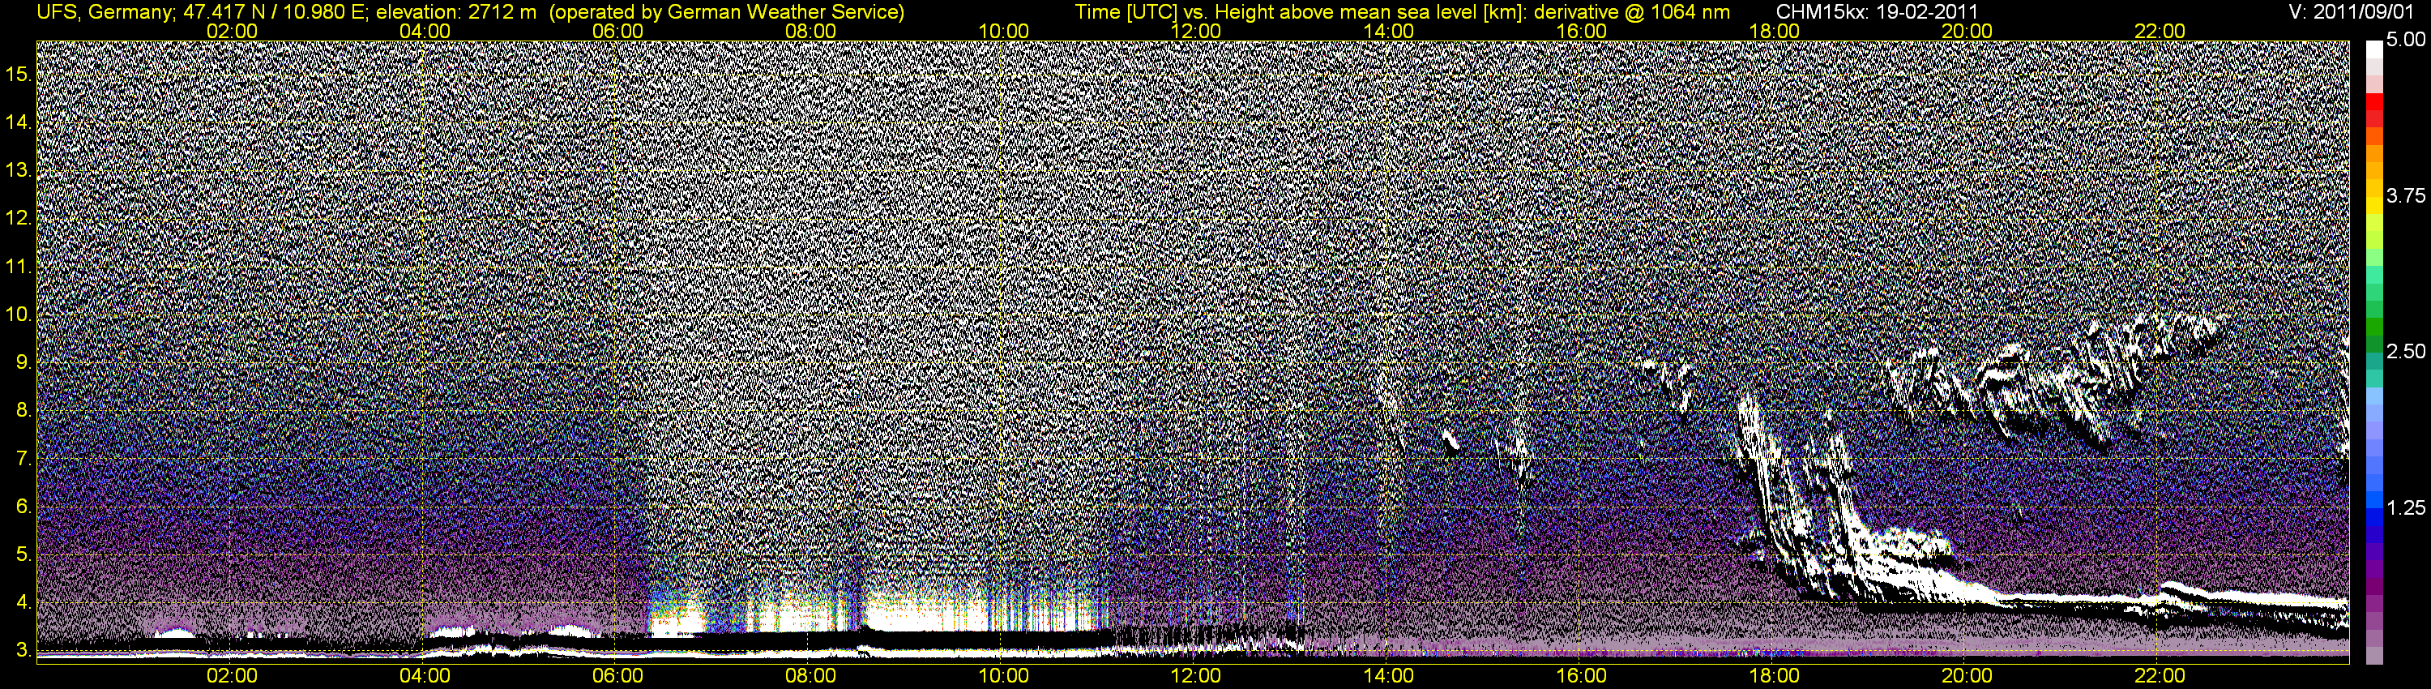
Task: Click the height label '15.'
Action: point(19,75)
